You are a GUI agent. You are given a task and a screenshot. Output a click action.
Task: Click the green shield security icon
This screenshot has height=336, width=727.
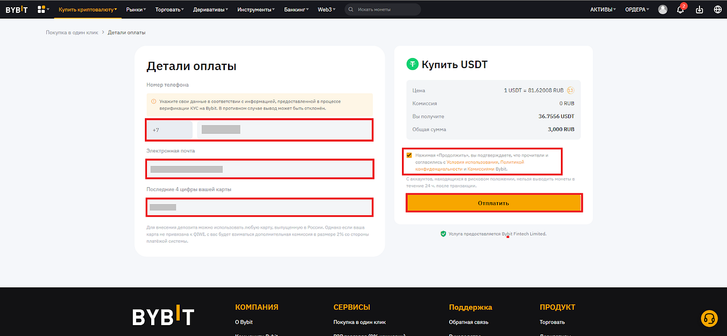443,234
